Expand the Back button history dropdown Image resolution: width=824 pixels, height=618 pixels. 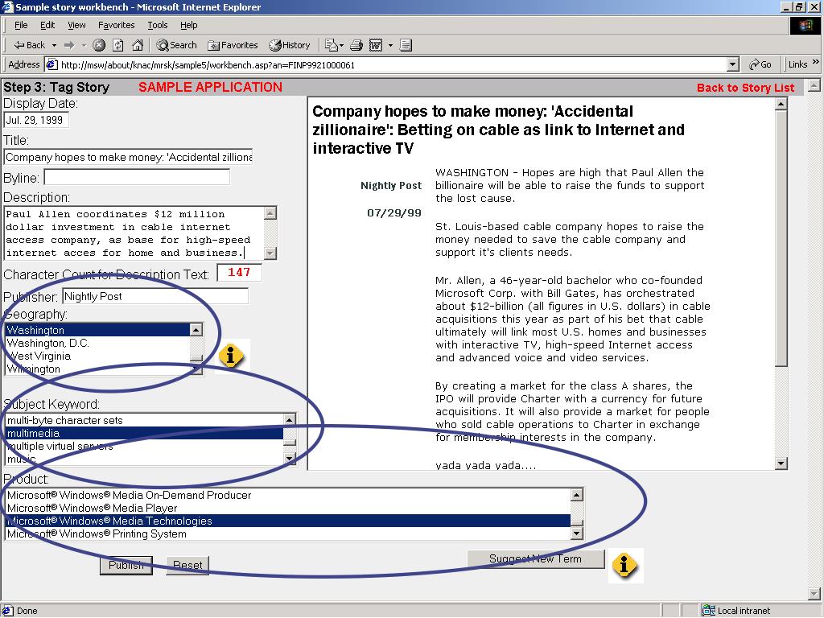(54, 46)
